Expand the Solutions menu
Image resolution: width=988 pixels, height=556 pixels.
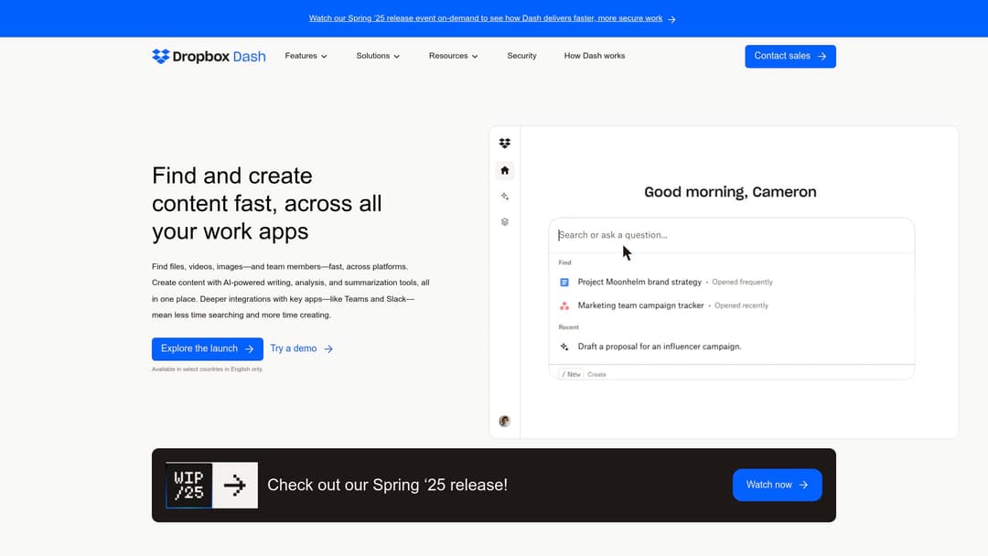point(378,56)
